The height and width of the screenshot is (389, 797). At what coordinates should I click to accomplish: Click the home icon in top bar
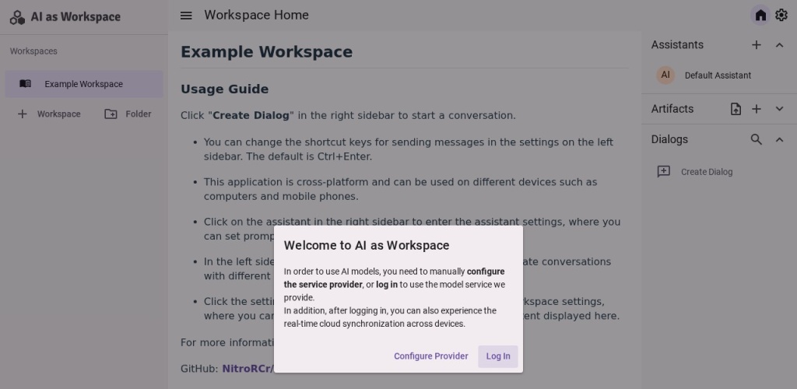click(760, 16)
